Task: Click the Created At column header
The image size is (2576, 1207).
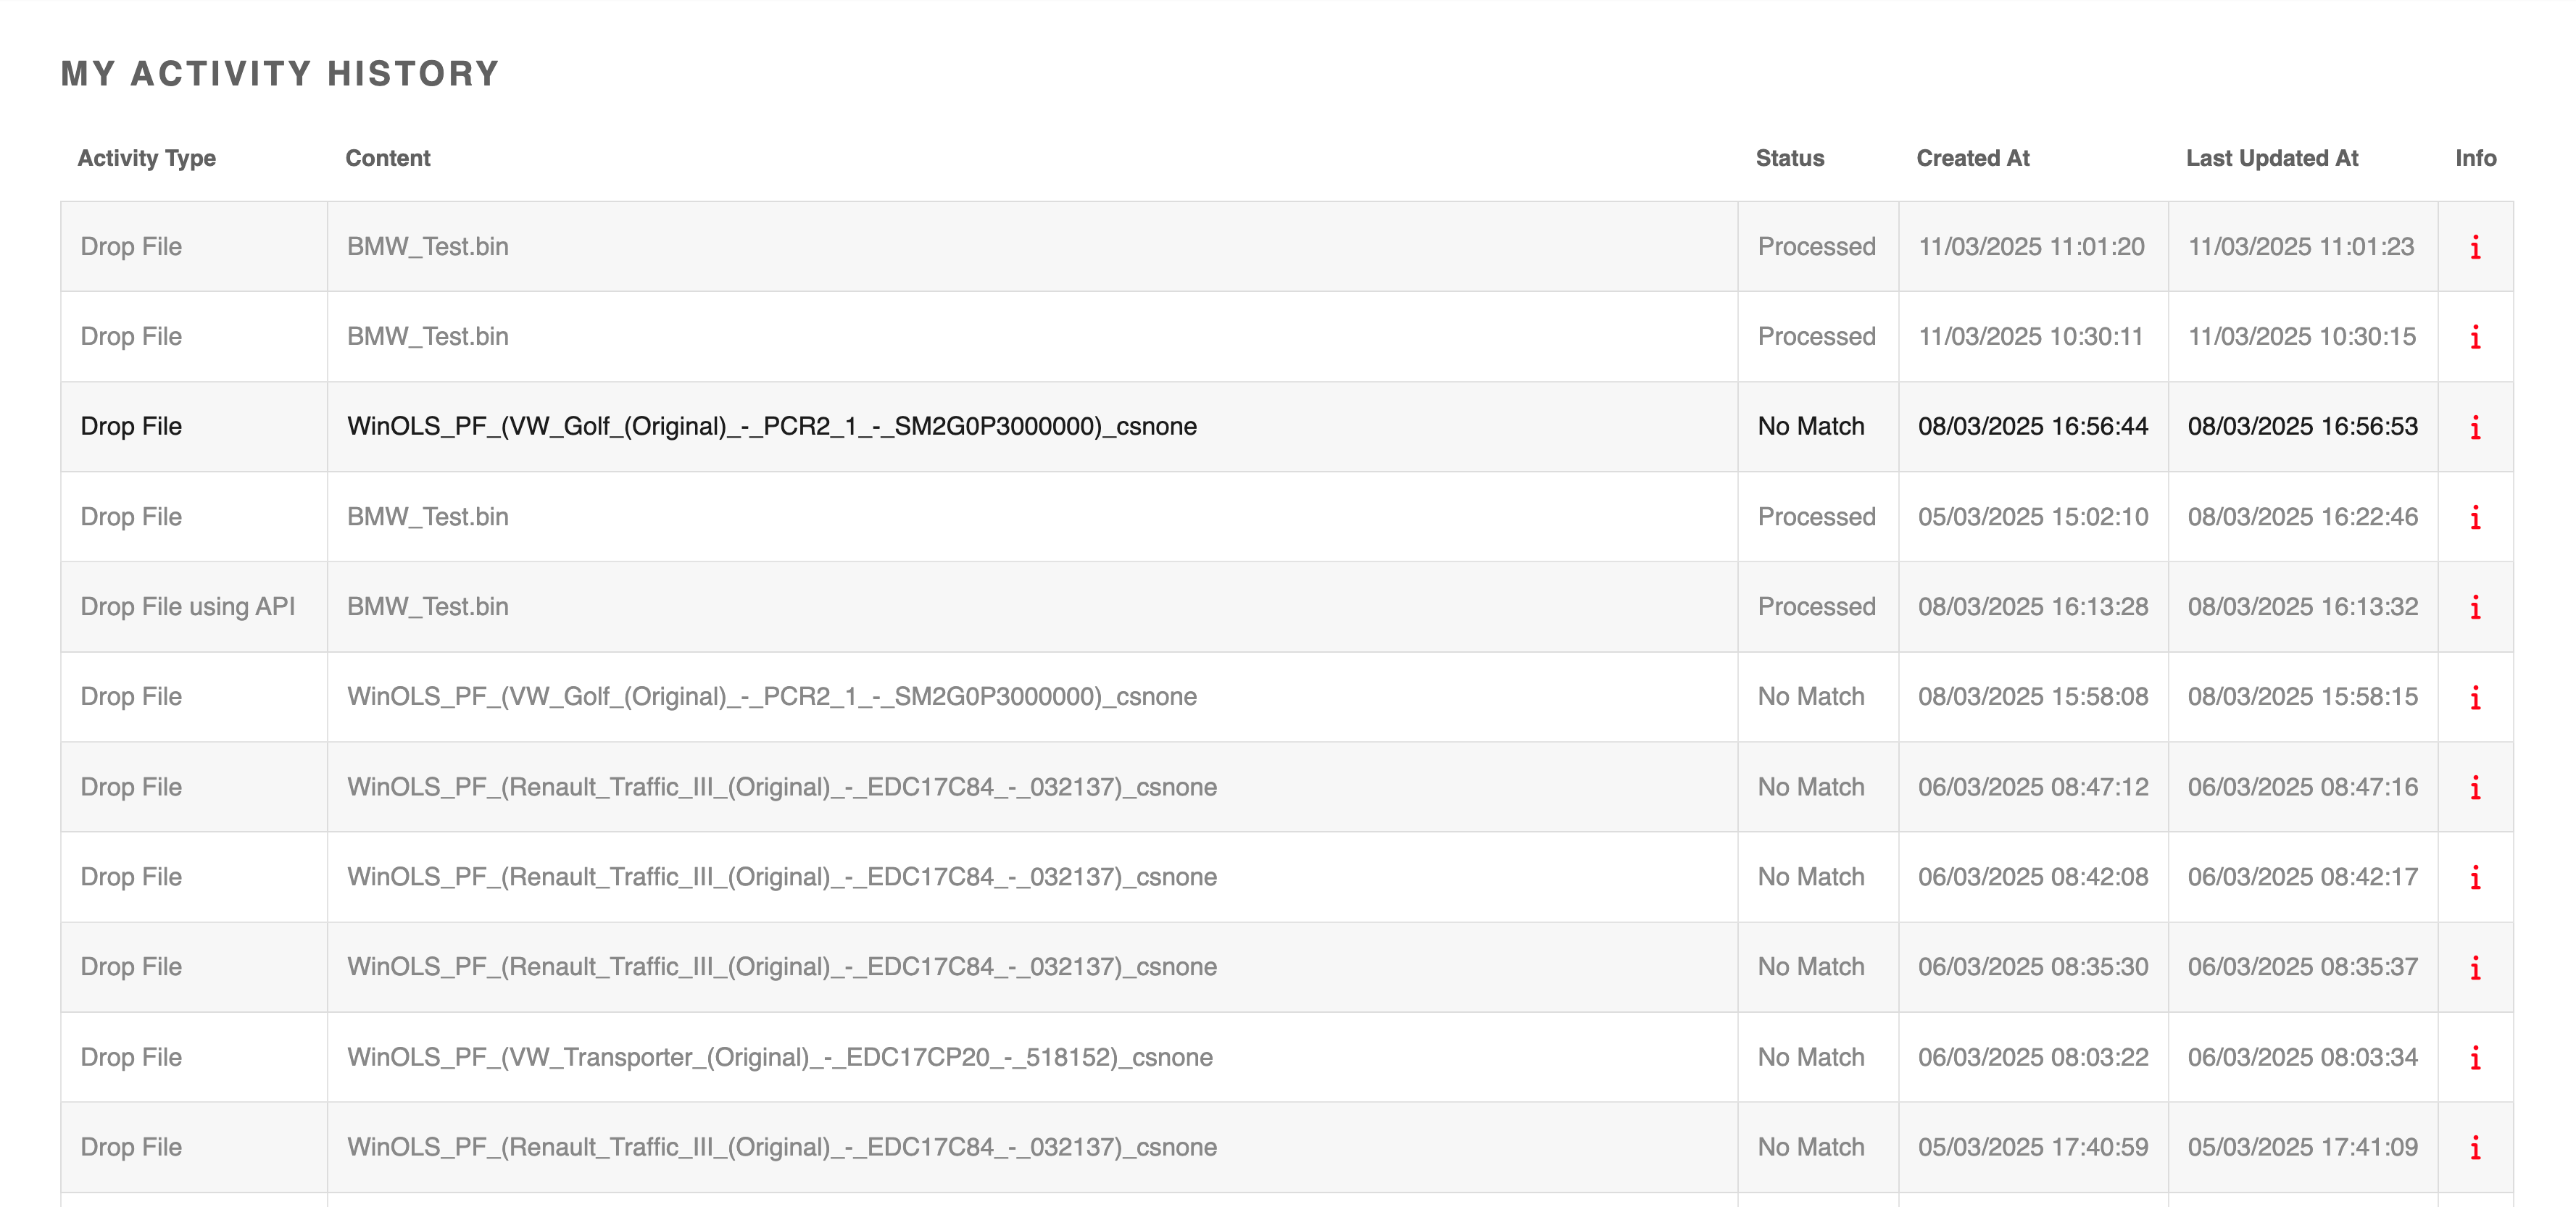Action: [1973, 158]
